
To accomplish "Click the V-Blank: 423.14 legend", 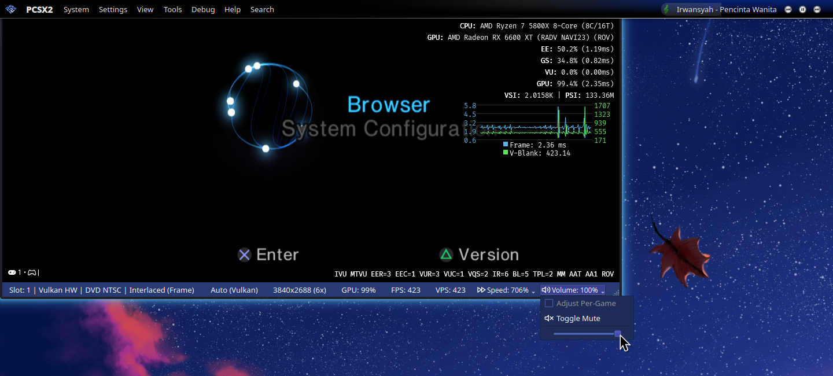I will pyautogui.click(x=537, y=153).
